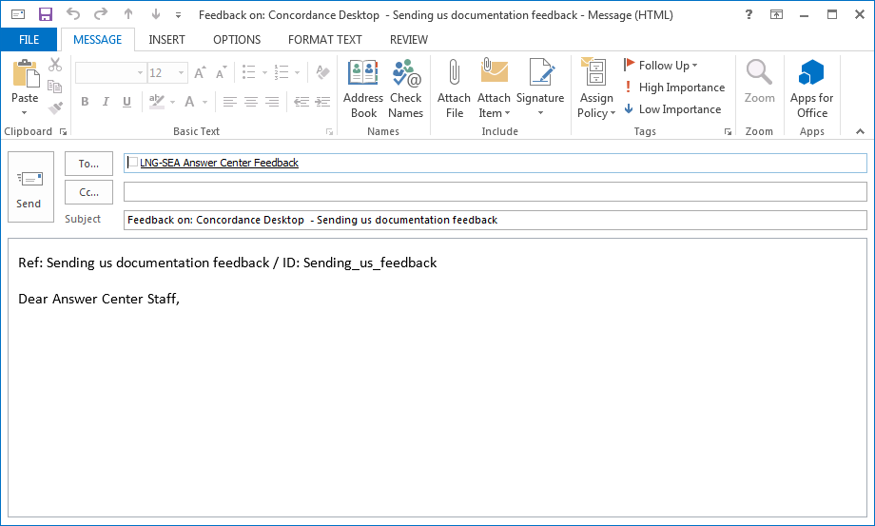The width and height of the screenshot is (875, 526).
Task: Expand the Bullets style dropdown arrow
Action: coord(264,72)
